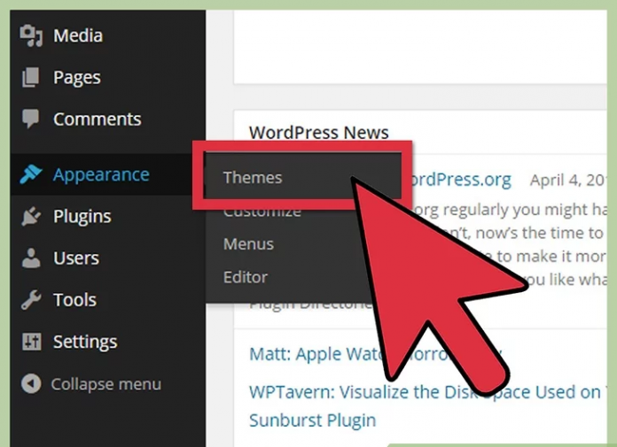Viewport: 617px width, 447px height.
Task: Click the Settings sliders icon
Action: point(31,342)
